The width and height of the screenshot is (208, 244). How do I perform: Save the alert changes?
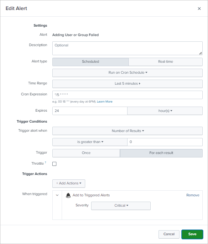192,234
